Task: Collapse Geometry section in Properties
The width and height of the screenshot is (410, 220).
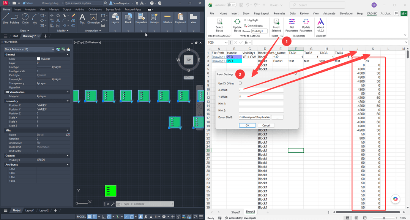Action: pos(68,101)
